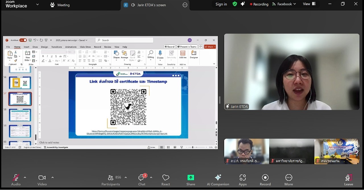Open Zoom reactions with React
The height and width of the screenshot is (190, 364).
(x=166, y=180)
